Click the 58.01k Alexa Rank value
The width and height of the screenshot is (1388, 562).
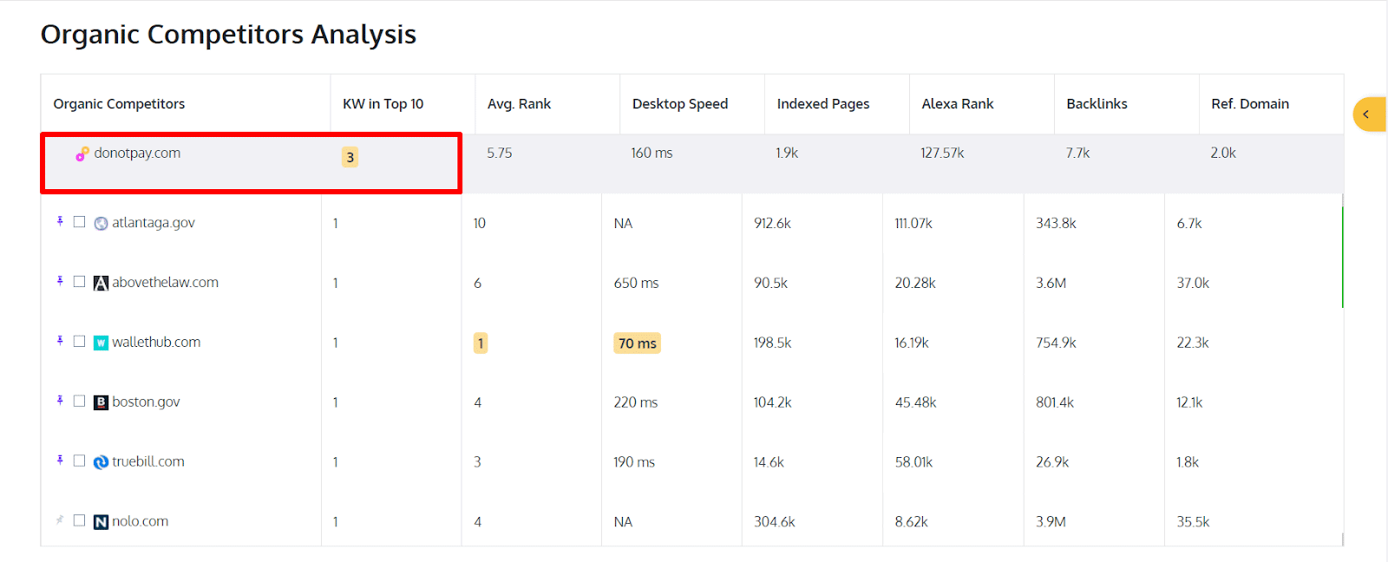point(913,463)
